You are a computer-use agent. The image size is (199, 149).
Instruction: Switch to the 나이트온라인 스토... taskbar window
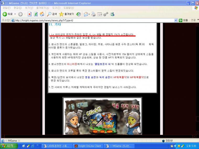[57, 146]
